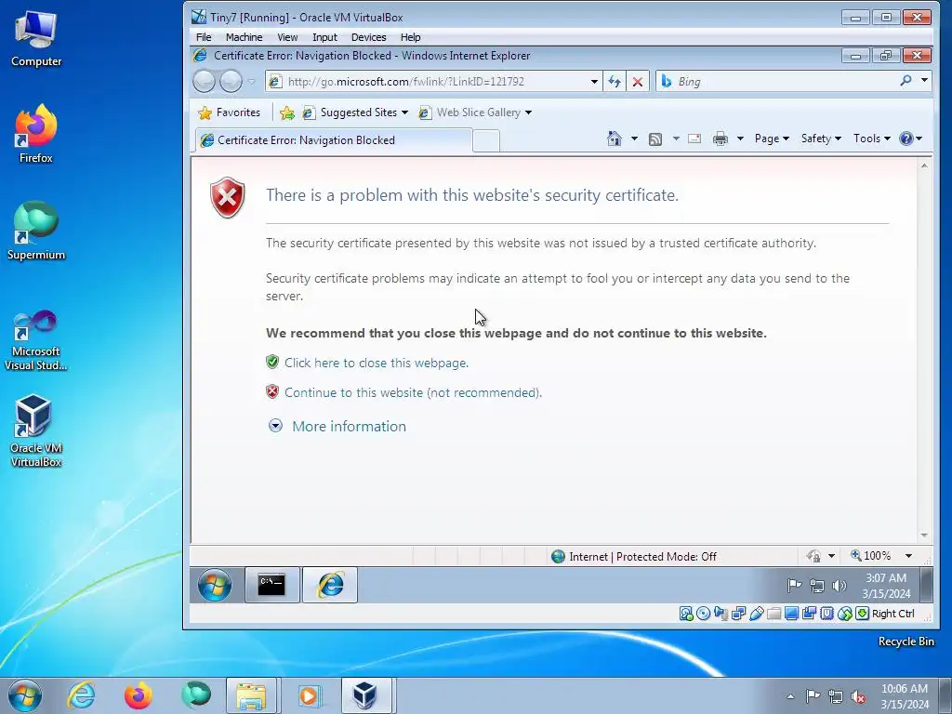Image resolution: width=952 pixels, height=714 pixels.
Task: Open the search provider dropdown arrow
Action: (924, 80)
